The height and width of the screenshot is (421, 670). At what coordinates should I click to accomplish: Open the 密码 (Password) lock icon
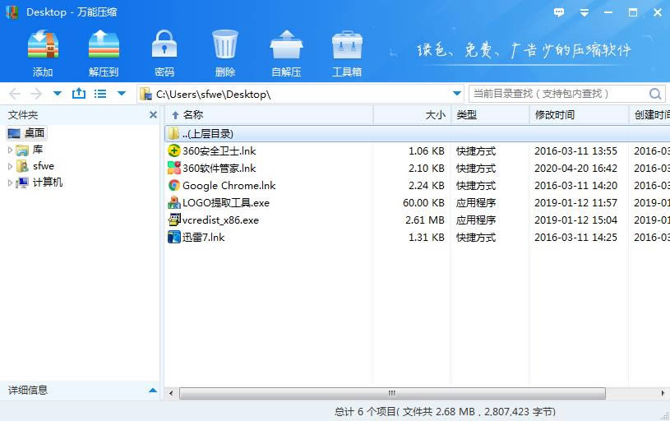[164, 44]
